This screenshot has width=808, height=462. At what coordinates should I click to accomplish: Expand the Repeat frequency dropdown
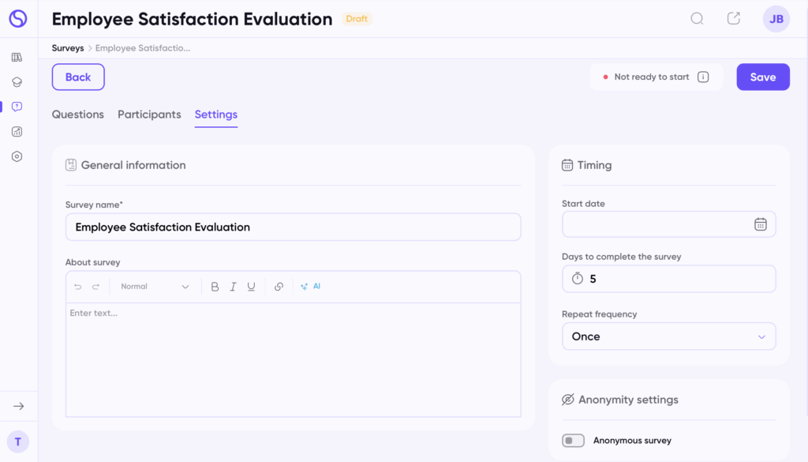[x=668, y=336]
